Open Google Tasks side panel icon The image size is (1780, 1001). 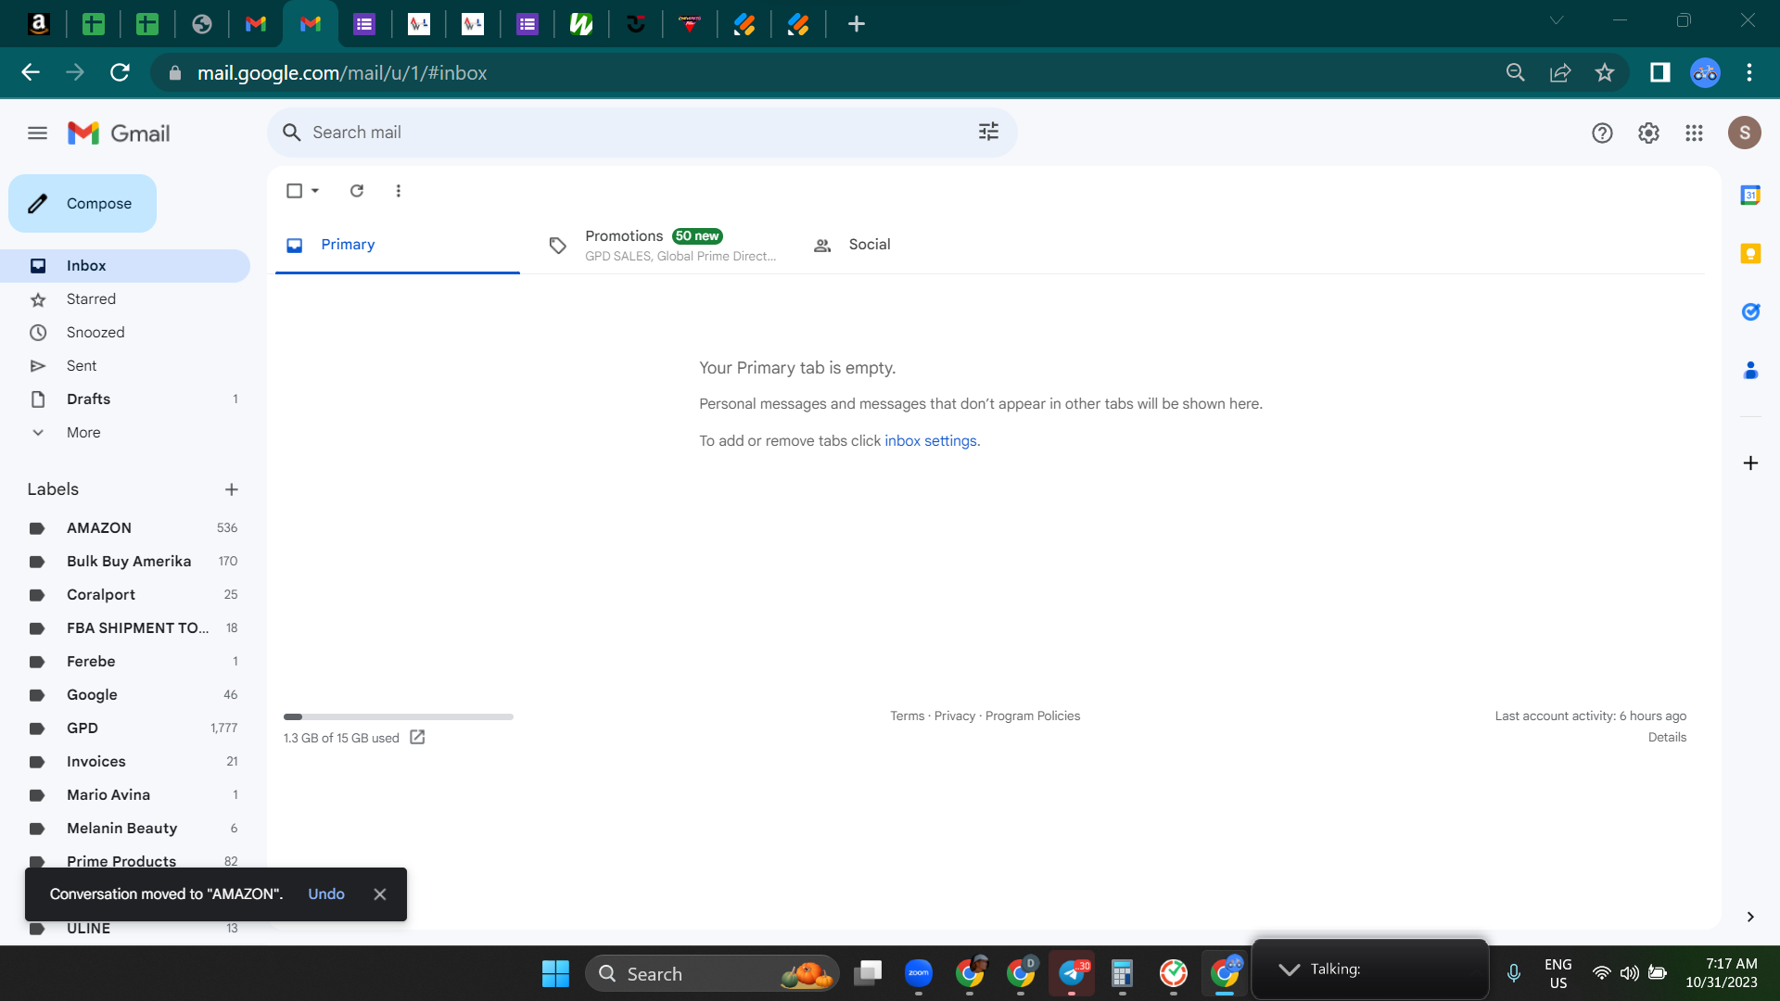[1750, 312]
